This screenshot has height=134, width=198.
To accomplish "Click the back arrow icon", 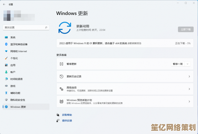I will pyautogui.click(x=4, y=4).
